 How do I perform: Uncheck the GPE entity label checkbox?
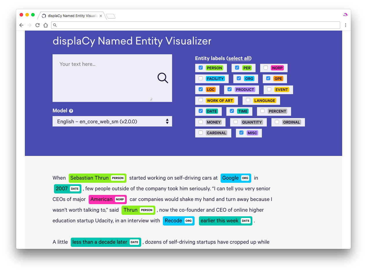point(268,78)
